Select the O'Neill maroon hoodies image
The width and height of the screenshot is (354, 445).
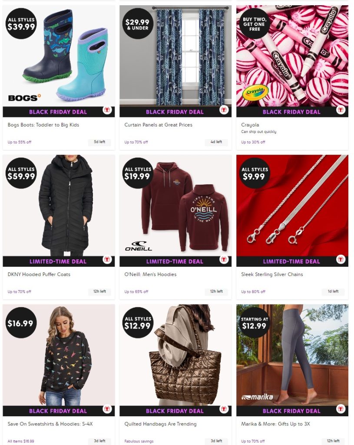click(175, 206)
